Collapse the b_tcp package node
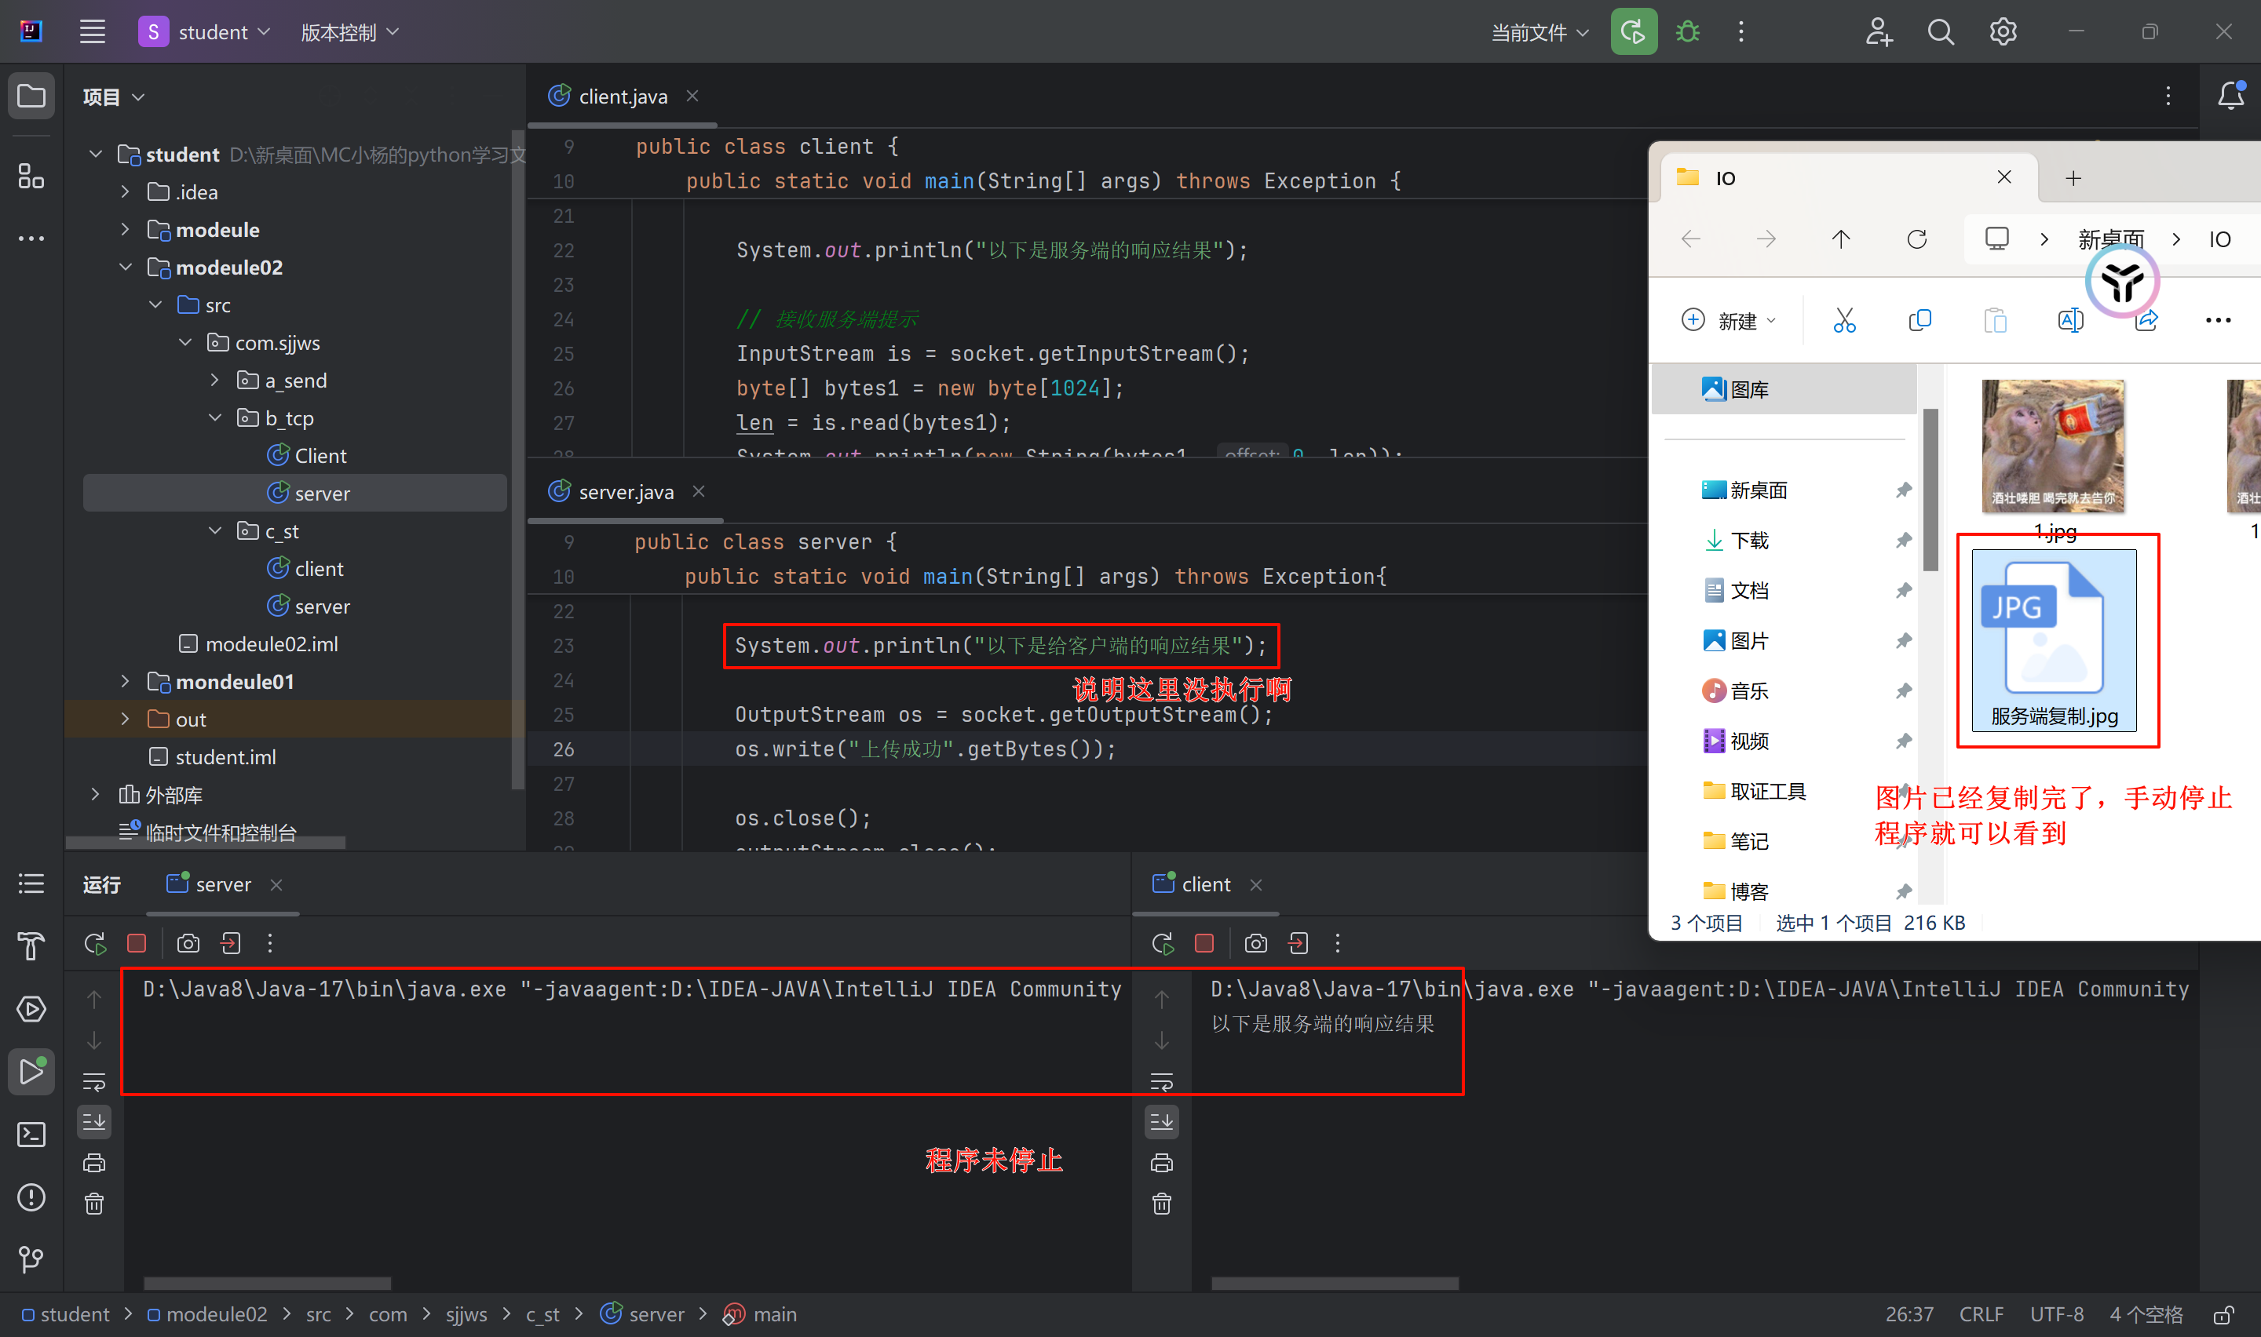Image resolution: width=2261 pixels, height=1337 pixels. pyautogui.click(x=214, y=418)
